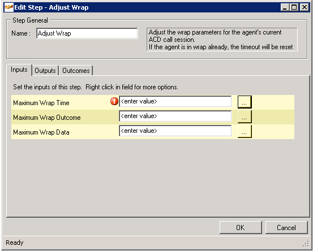Click the Edit Step application icon in title bar
The height and width of the screenshot is (251, 313).
coord(9,7)
